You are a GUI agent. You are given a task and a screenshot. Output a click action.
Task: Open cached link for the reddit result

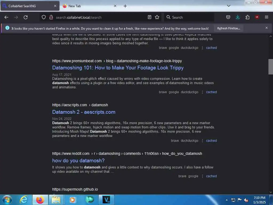(x=211, y=176)
